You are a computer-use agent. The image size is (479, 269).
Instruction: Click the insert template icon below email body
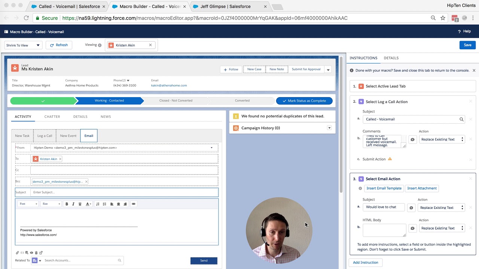[27, 253]
